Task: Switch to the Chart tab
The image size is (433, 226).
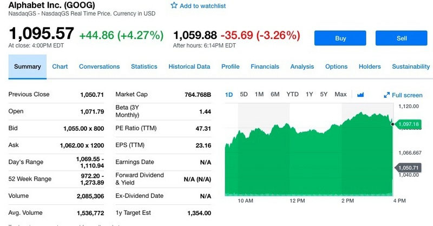Action: (60, 67)
